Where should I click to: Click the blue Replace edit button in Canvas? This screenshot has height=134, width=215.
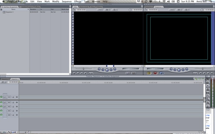(161, 73)
